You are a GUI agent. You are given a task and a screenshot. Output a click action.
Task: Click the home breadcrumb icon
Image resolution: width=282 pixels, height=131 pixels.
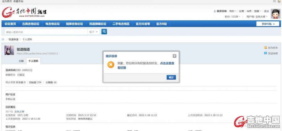coord(3,40)
